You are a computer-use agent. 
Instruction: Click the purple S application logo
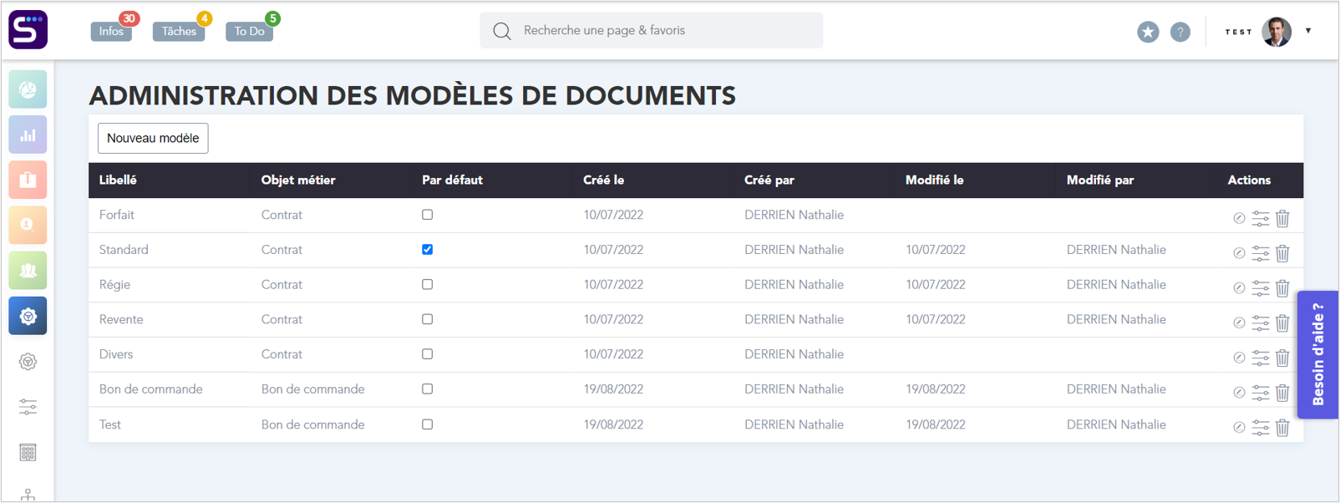(x=28, y=30)
